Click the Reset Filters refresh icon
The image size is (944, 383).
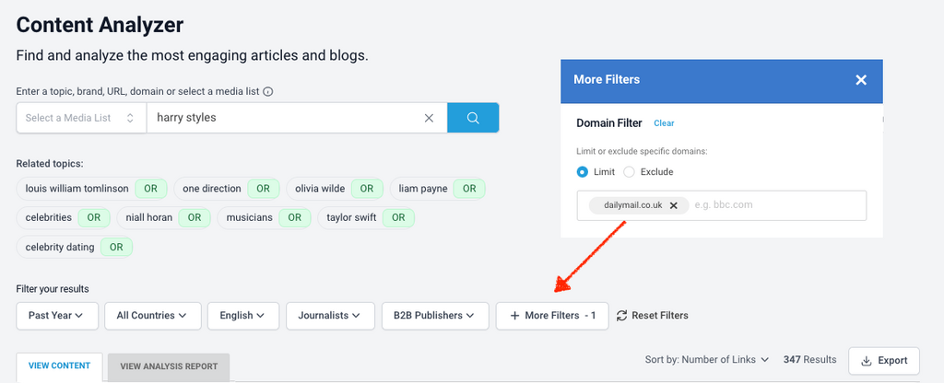click(622, 316)
